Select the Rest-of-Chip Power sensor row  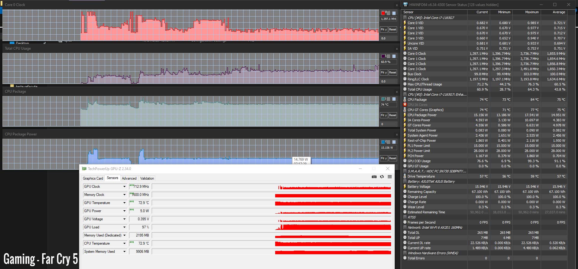pyautogui.click(x=484, y=141)
